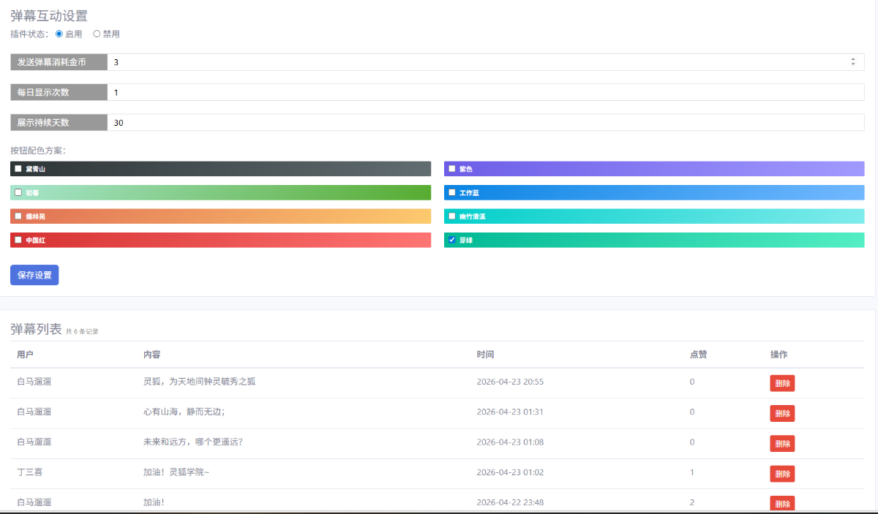Tick the 紫色 purple scheme checkbox

click(x=452, y=169)
